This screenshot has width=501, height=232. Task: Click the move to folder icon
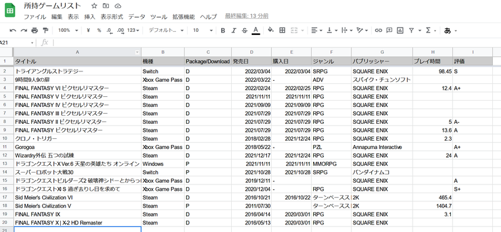point(106,6)
